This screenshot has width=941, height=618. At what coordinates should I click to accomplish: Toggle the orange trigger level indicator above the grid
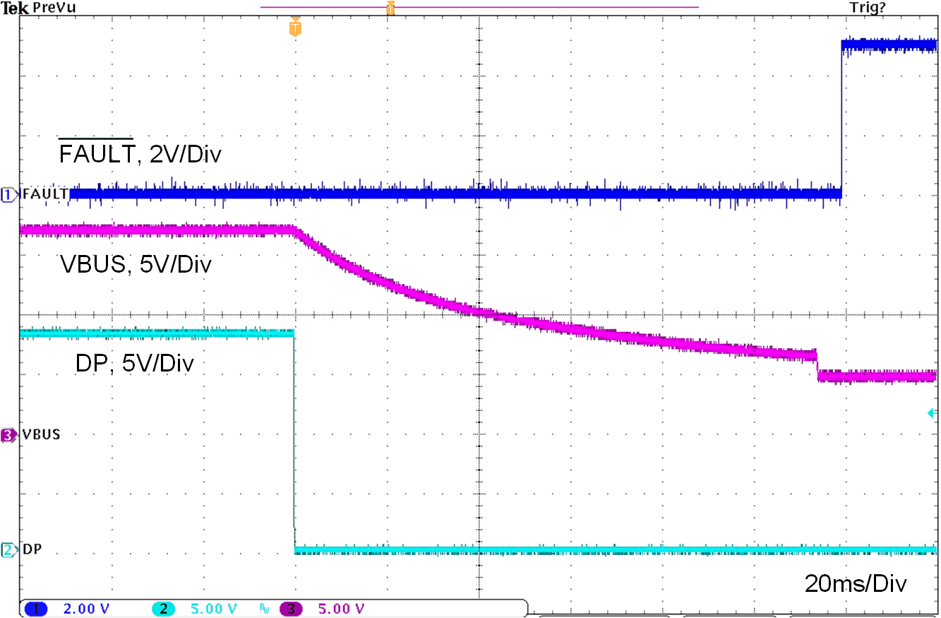[x=390, y=7]
